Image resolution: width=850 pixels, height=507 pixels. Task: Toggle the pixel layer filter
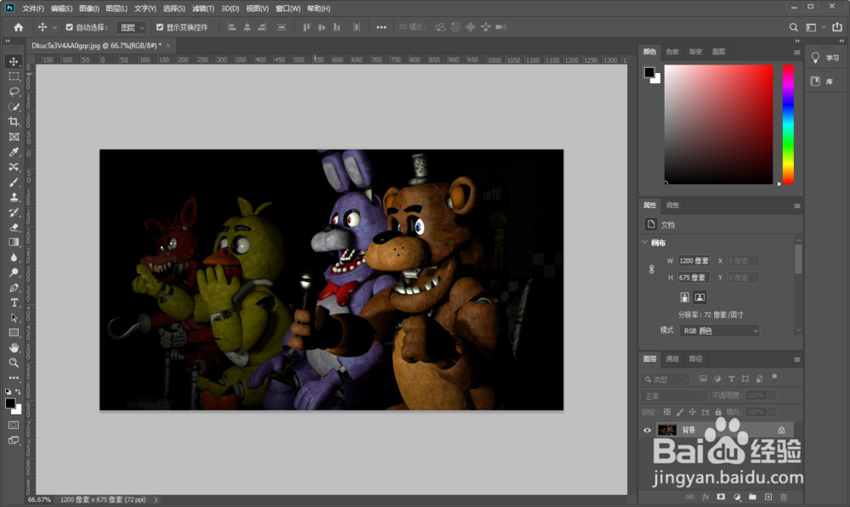(703, 379)
